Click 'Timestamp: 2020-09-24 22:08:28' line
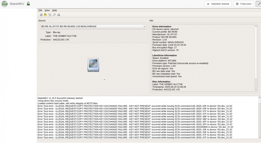This screenshot has height=144, width=261. (x=169, y=87)
